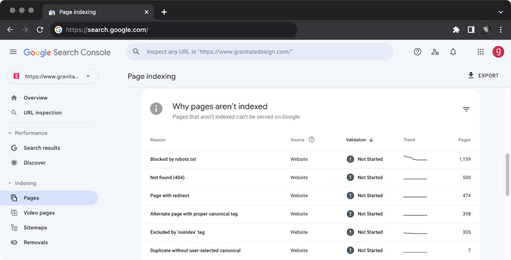Open the Blocked by robots.txt details
The image size is (511, 260).
[x=173, y=159]
